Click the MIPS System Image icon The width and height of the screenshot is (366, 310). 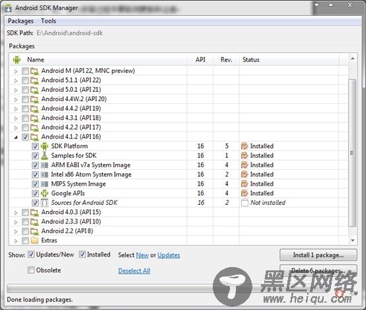tap(44, 184)
